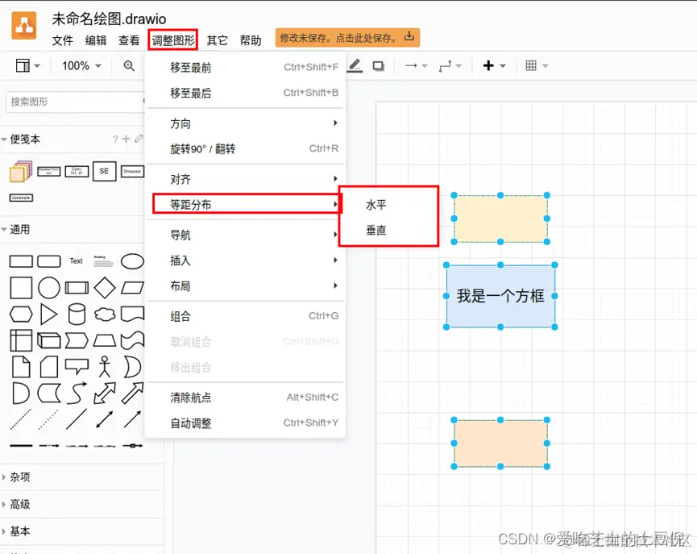Screen dimensions: 697x554
Task: Pick the rectangle shape in 通用
Action: (21, 261)
